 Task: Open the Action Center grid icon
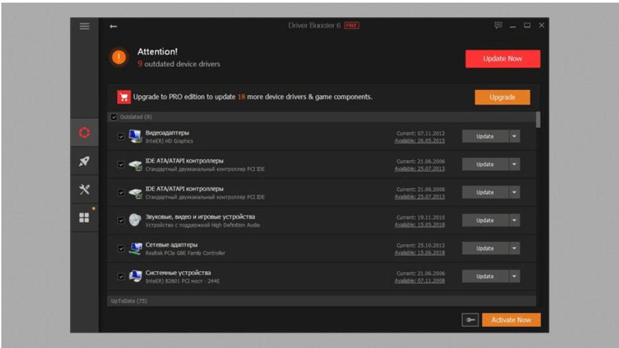coord(84,218)
